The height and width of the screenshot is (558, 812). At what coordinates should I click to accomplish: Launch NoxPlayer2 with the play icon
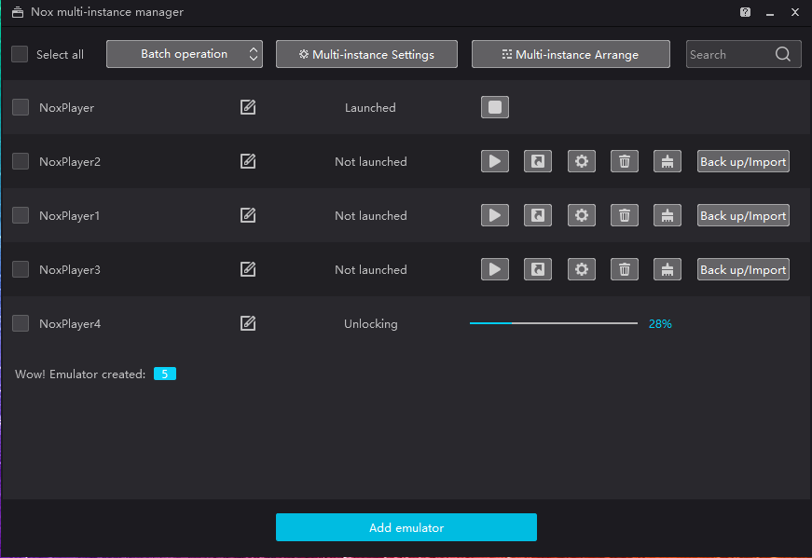point(494,161)
